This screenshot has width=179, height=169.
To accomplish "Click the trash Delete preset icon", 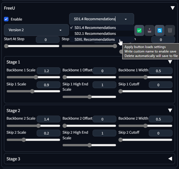I will click(170, 30).
